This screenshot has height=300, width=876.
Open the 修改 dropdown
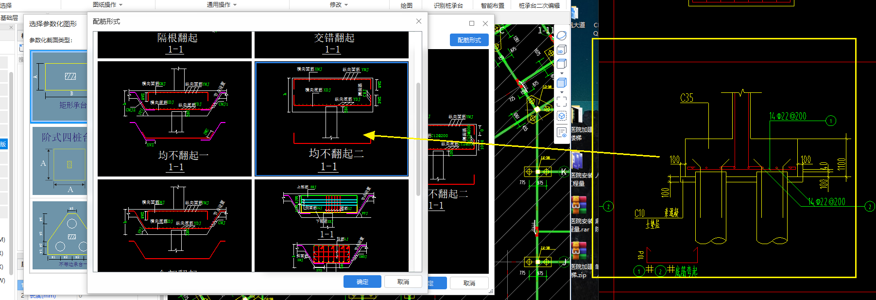pos(339,5)
